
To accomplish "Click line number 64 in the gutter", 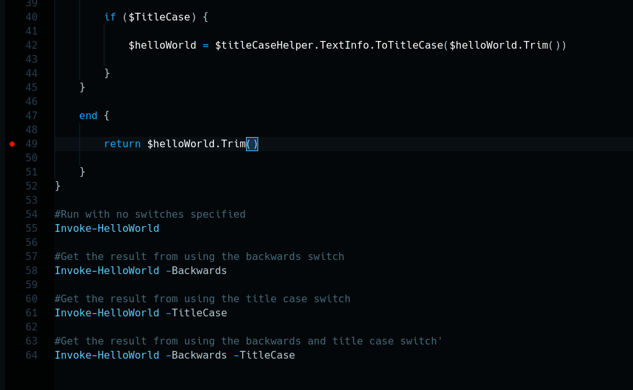I will click(31, 355).
